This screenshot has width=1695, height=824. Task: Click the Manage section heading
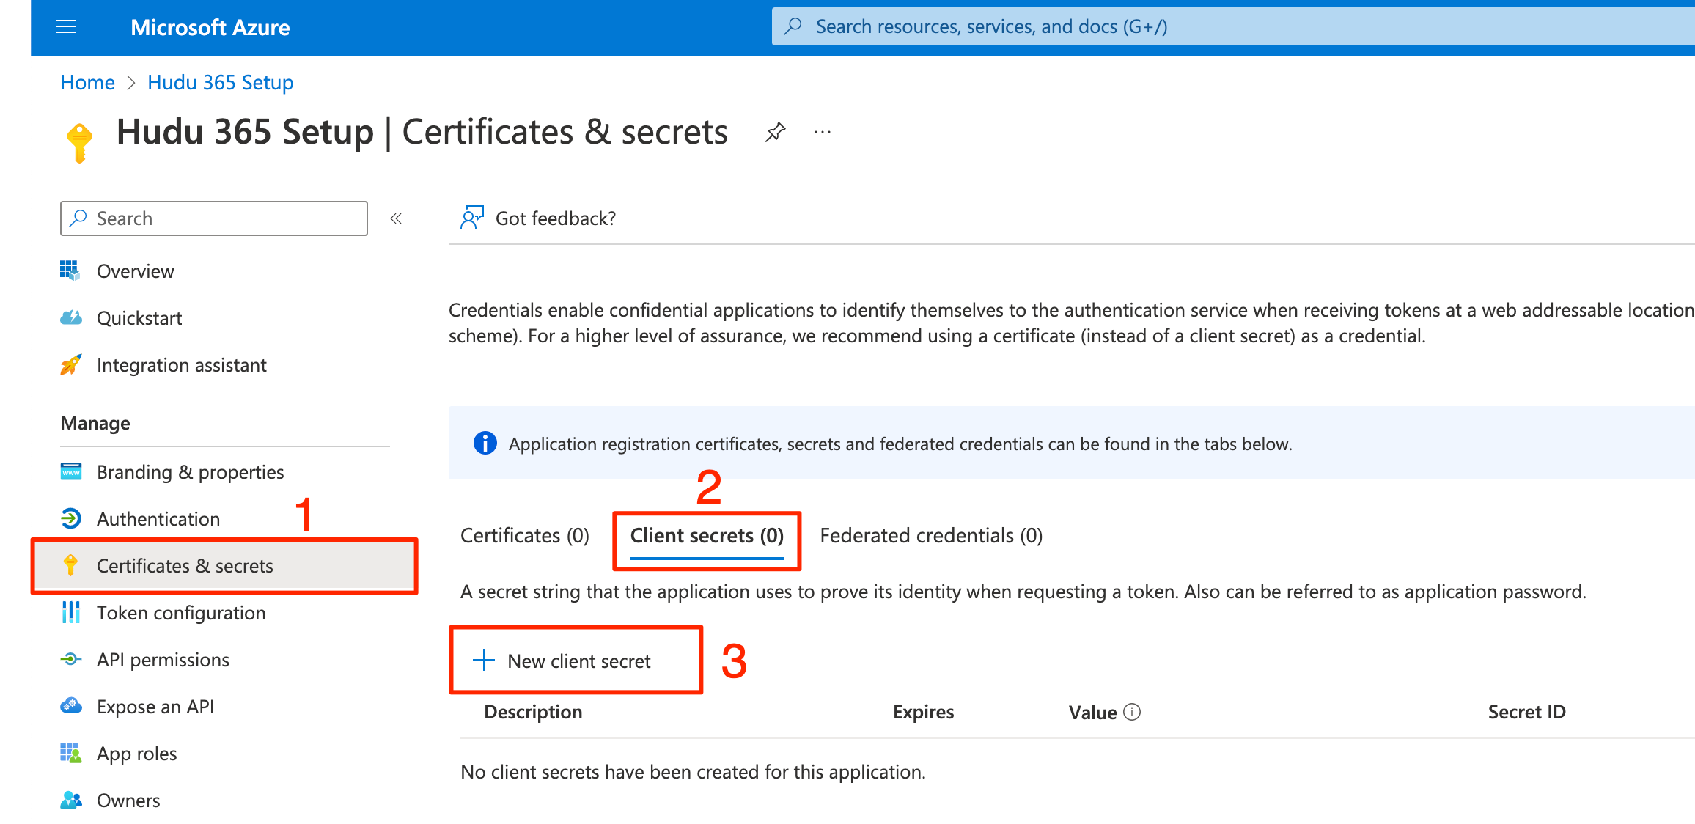[95, 423]
